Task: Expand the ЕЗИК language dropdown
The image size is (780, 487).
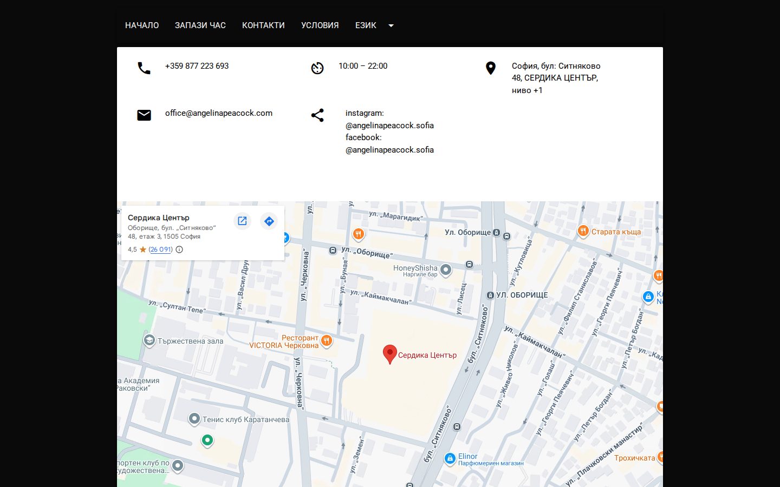Action: (x=374, y=25)
